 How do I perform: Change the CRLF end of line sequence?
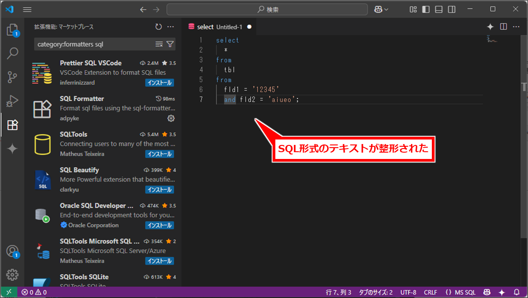click(430, 292)
